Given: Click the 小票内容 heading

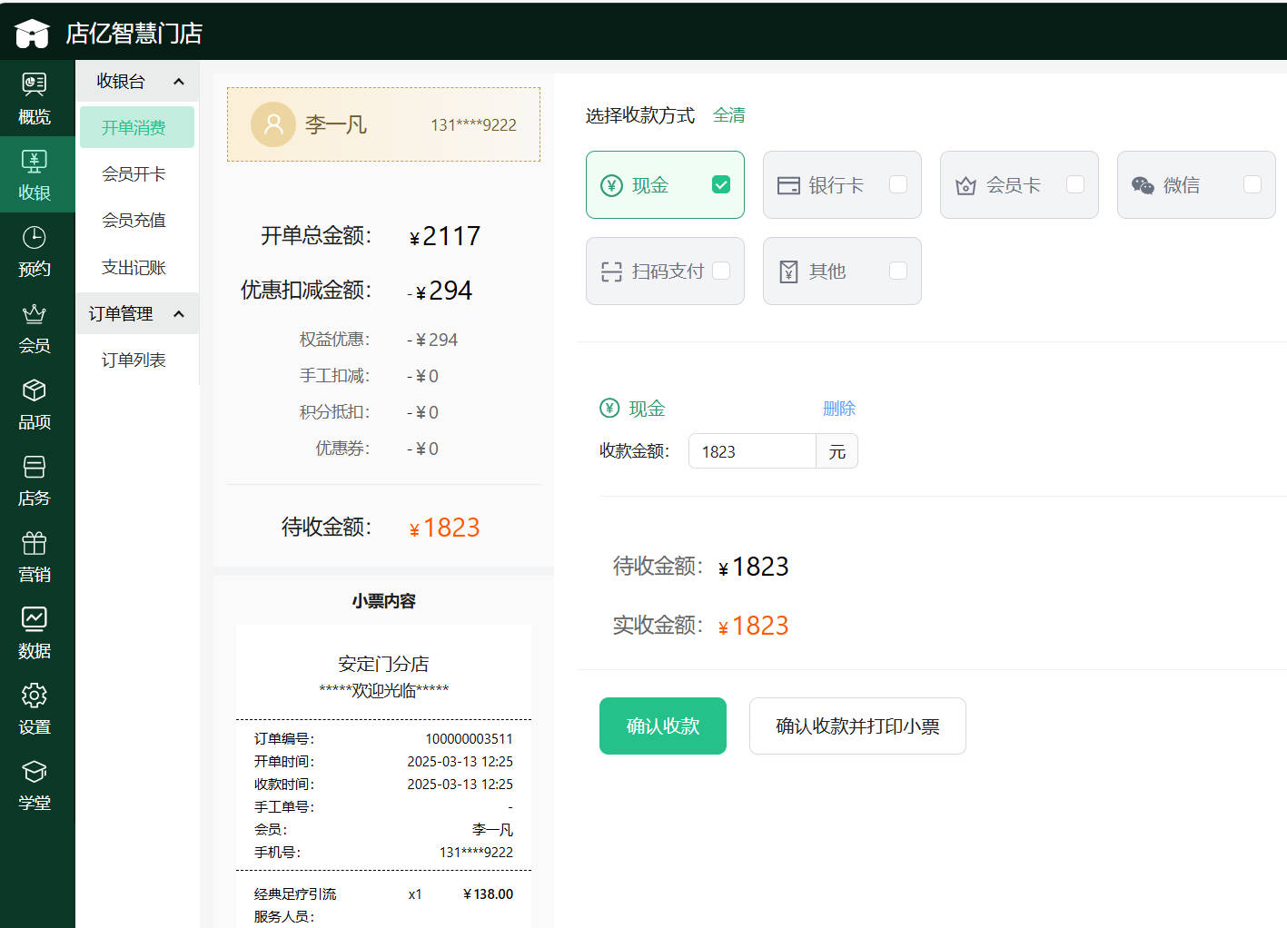Looking at the screenshot, I should pos(383,601).
